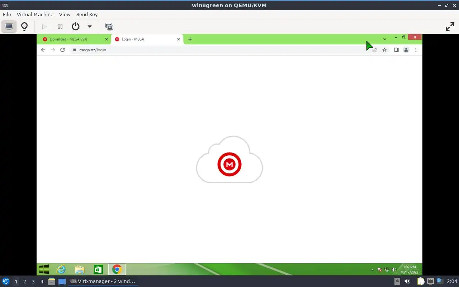Show virtual hardware details lightbulb icon
The height and width of the screenshot is (287, 459).
(x=24, y=27)
